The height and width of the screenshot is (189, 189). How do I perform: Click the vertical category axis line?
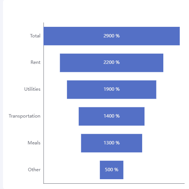point(43,103)
